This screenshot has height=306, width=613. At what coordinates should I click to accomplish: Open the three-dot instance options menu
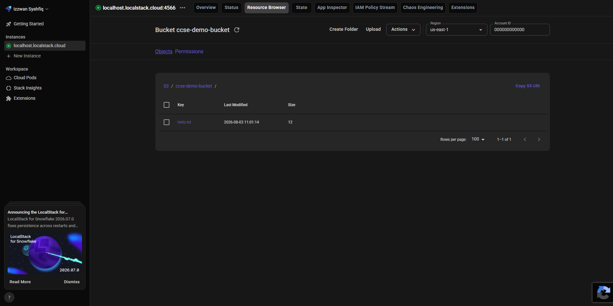(183, 8)
